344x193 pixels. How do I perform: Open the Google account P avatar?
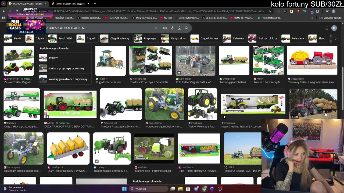pos(334,28)
